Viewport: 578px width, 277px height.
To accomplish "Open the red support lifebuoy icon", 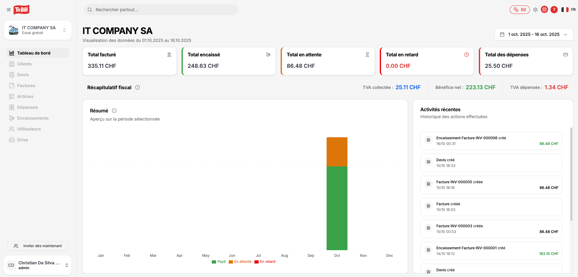I will click(x=544, y=10).
